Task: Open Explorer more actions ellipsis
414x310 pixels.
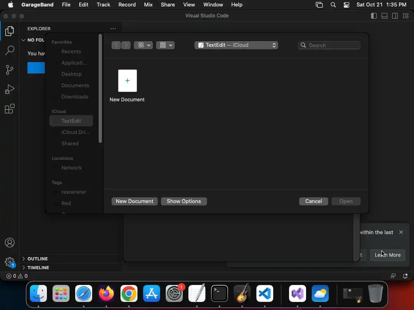Action: point(113,29)
